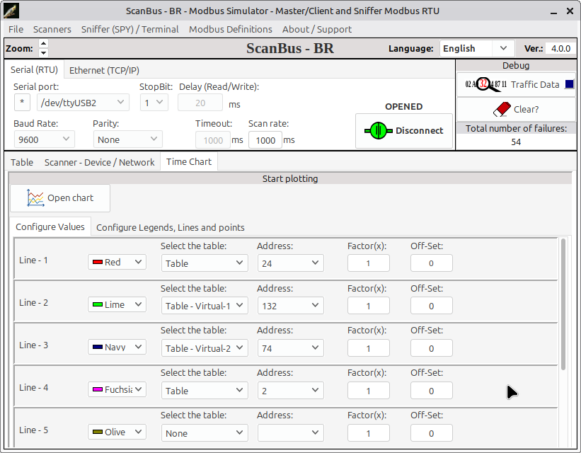This screenshot has width=581, height=453.
Task: Click the Traffic Data magnifier icon
Action: (x=485, y=84)
